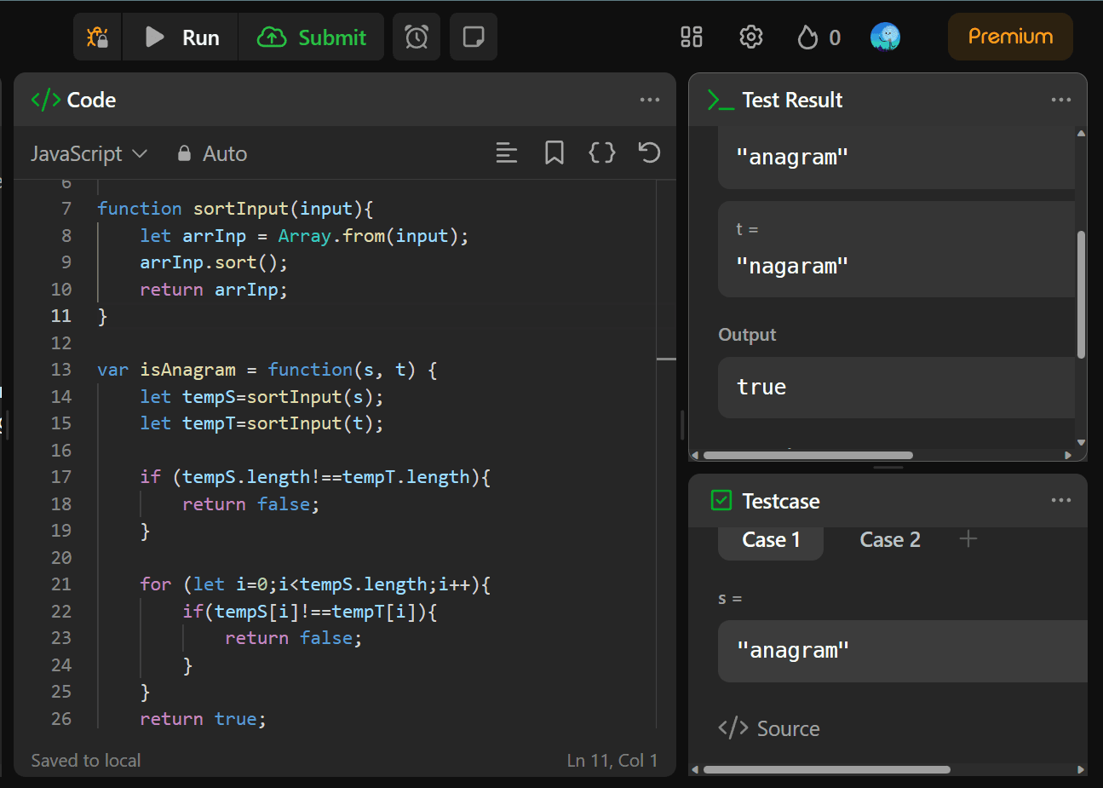Viewport: 1103px width, 788px height.
Task: Open Test Result panel more options
Action: (x=1061, y=100)
